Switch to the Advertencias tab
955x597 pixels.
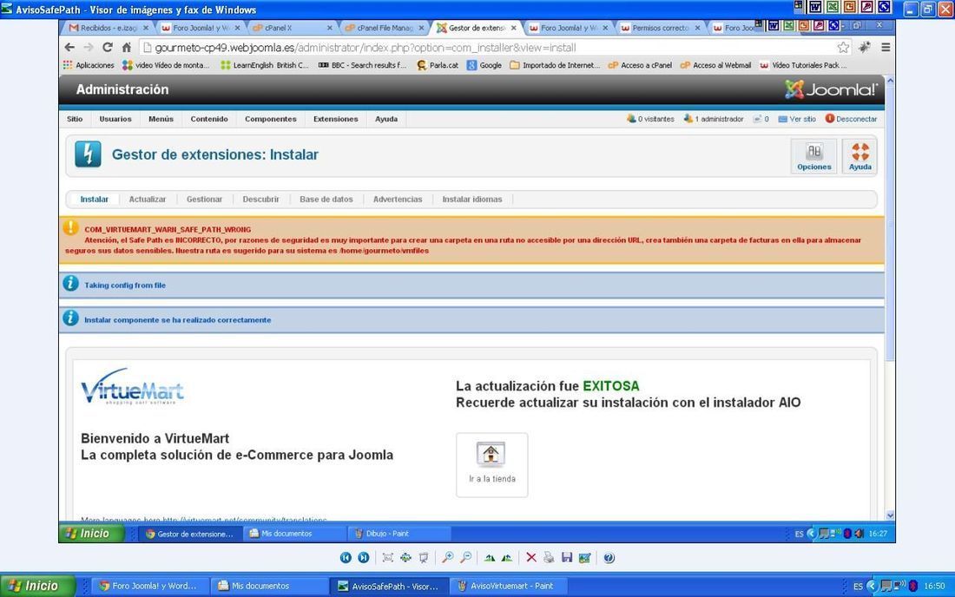point(397,200)
